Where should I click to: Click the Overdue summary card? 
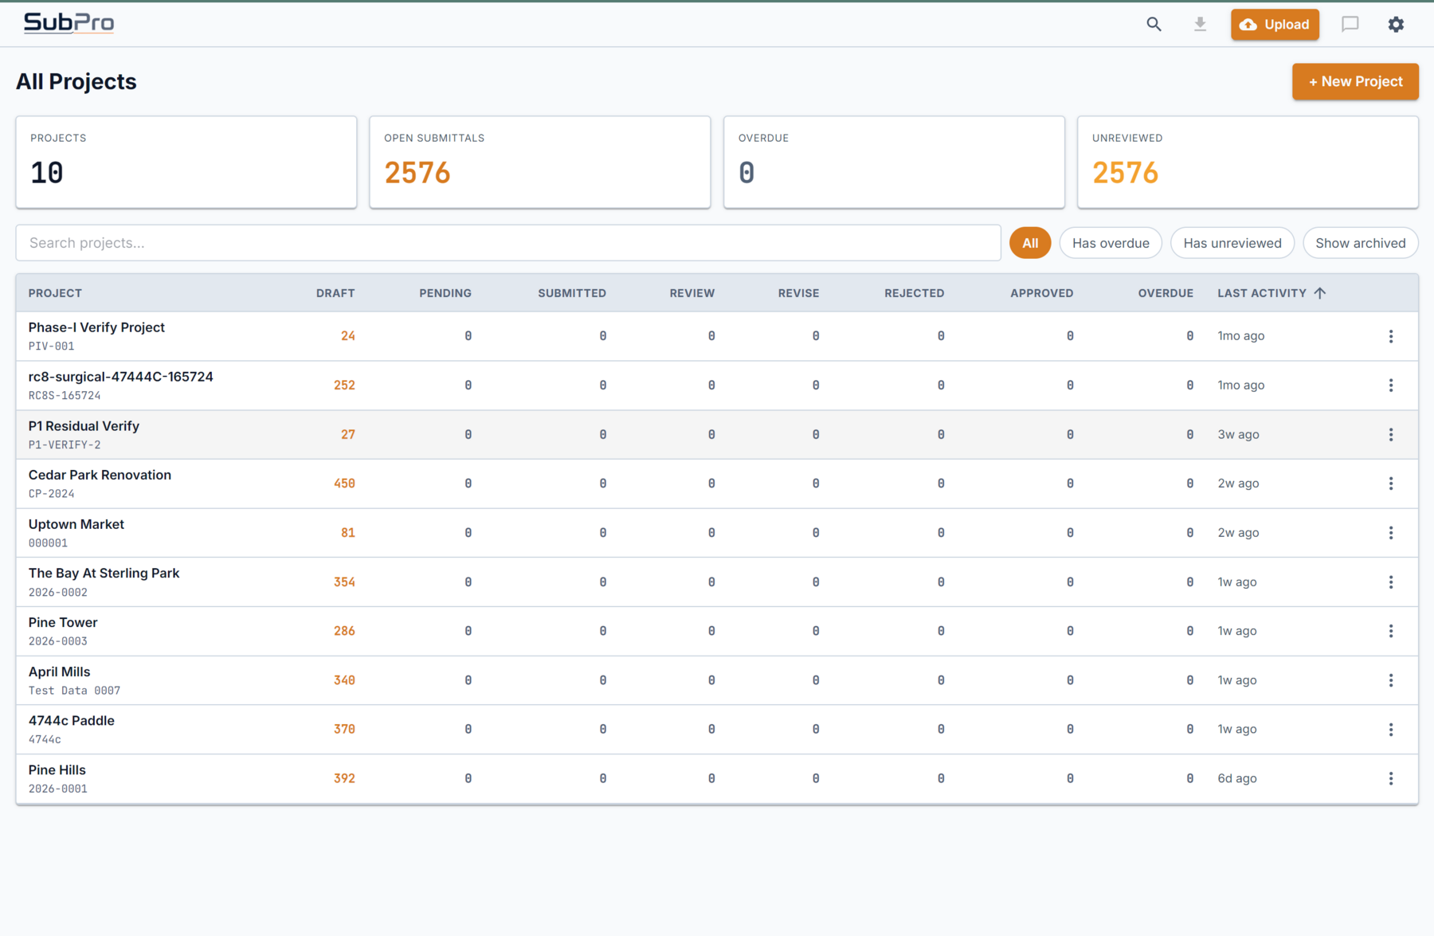894,163
